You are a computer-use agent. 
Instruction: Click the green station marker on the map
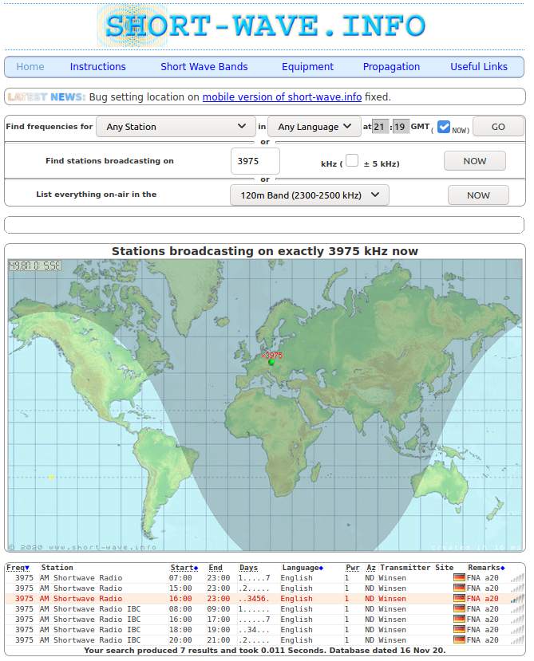point(271,362)
